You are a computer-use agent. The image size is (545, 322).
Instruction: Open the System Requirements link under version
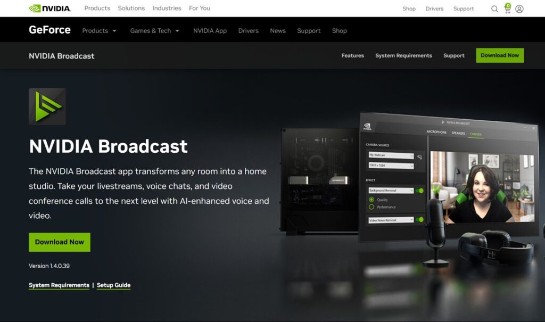(59, 285)
